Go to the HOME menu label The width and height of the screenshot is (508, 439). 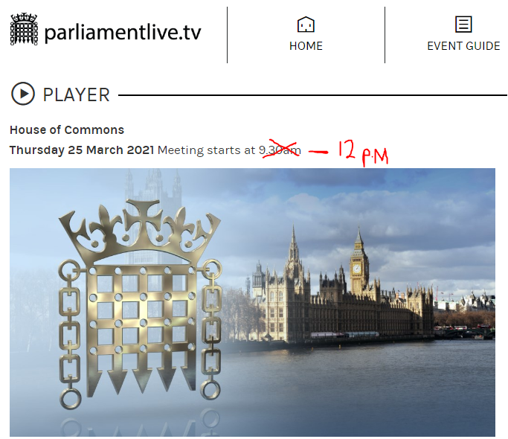pyautogui.click(x=306, y=46)
